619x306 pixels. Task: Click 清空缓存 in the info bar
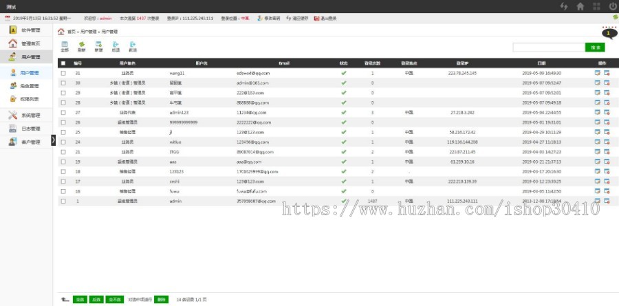297,18
